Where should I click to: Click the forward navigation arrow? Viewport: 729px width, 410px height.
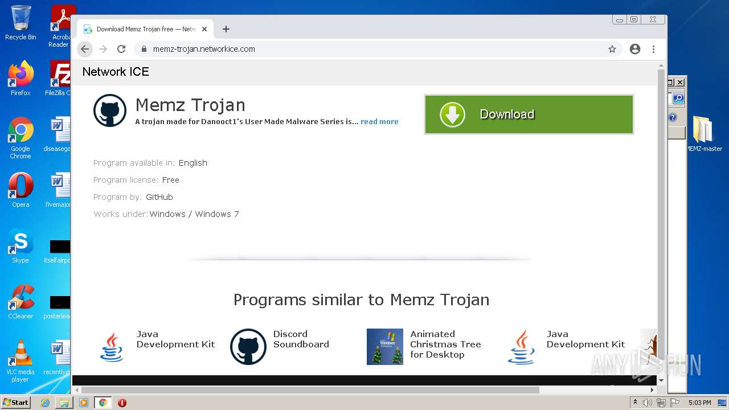point(103,49)
